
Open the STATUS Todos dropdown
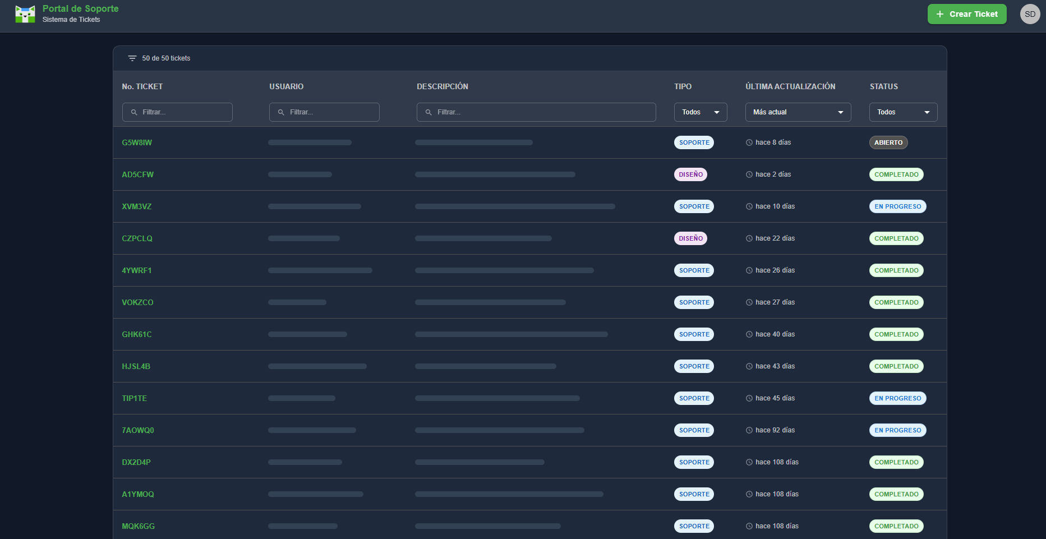[904, 112]
